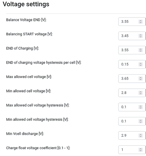Screen dimensions: 146x156
Task: Click the Balance Voltage END input field
Action: [132, 22]
